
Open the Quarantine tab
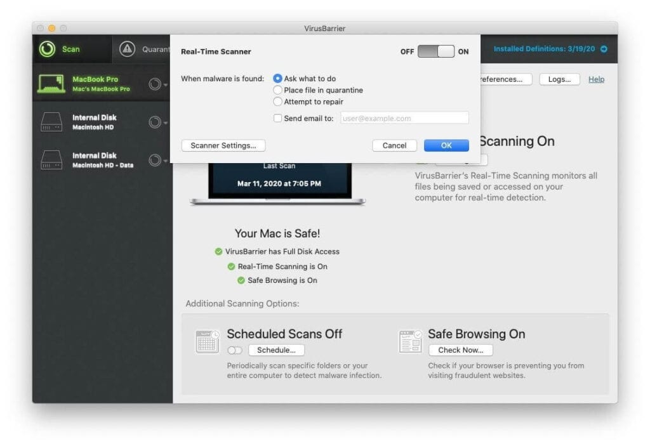(142, 49)
